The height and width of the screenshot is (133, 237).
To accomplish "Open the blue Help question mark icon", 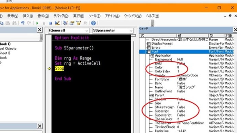I will click(x=93, y=23).
